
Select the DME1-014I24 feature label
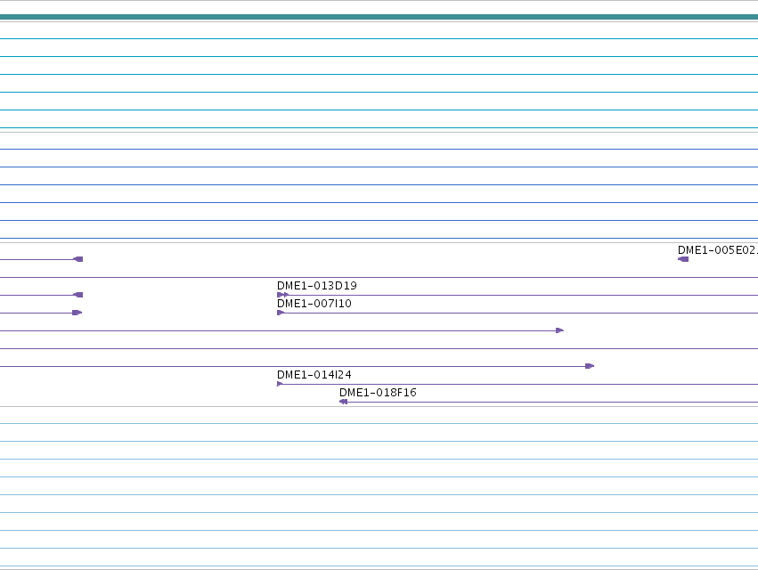[x=314, y=375]
